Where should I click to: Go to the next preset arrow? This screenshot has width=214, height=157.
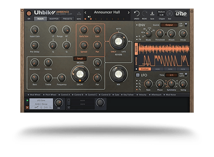128,13
